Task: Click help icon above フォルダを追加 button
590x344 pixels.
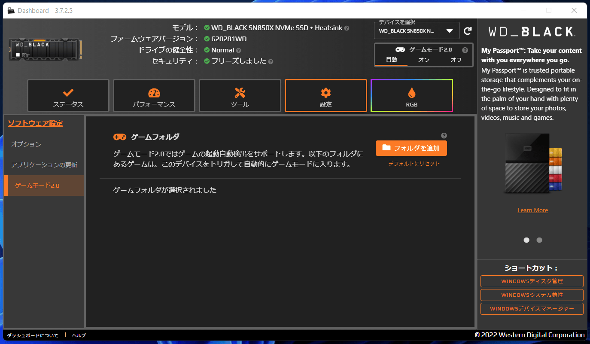Action: pyautogui.click(x=444, y=135)
